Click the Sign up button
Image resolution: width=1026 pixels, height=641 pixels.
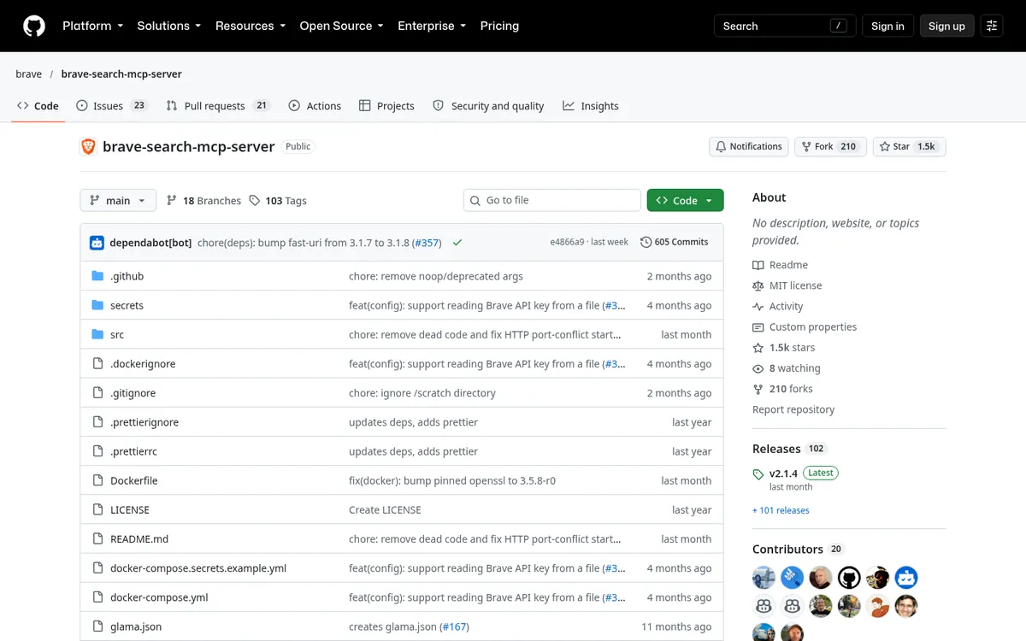946,26
